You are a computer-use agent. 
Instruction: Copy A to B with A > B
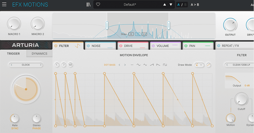195,5
